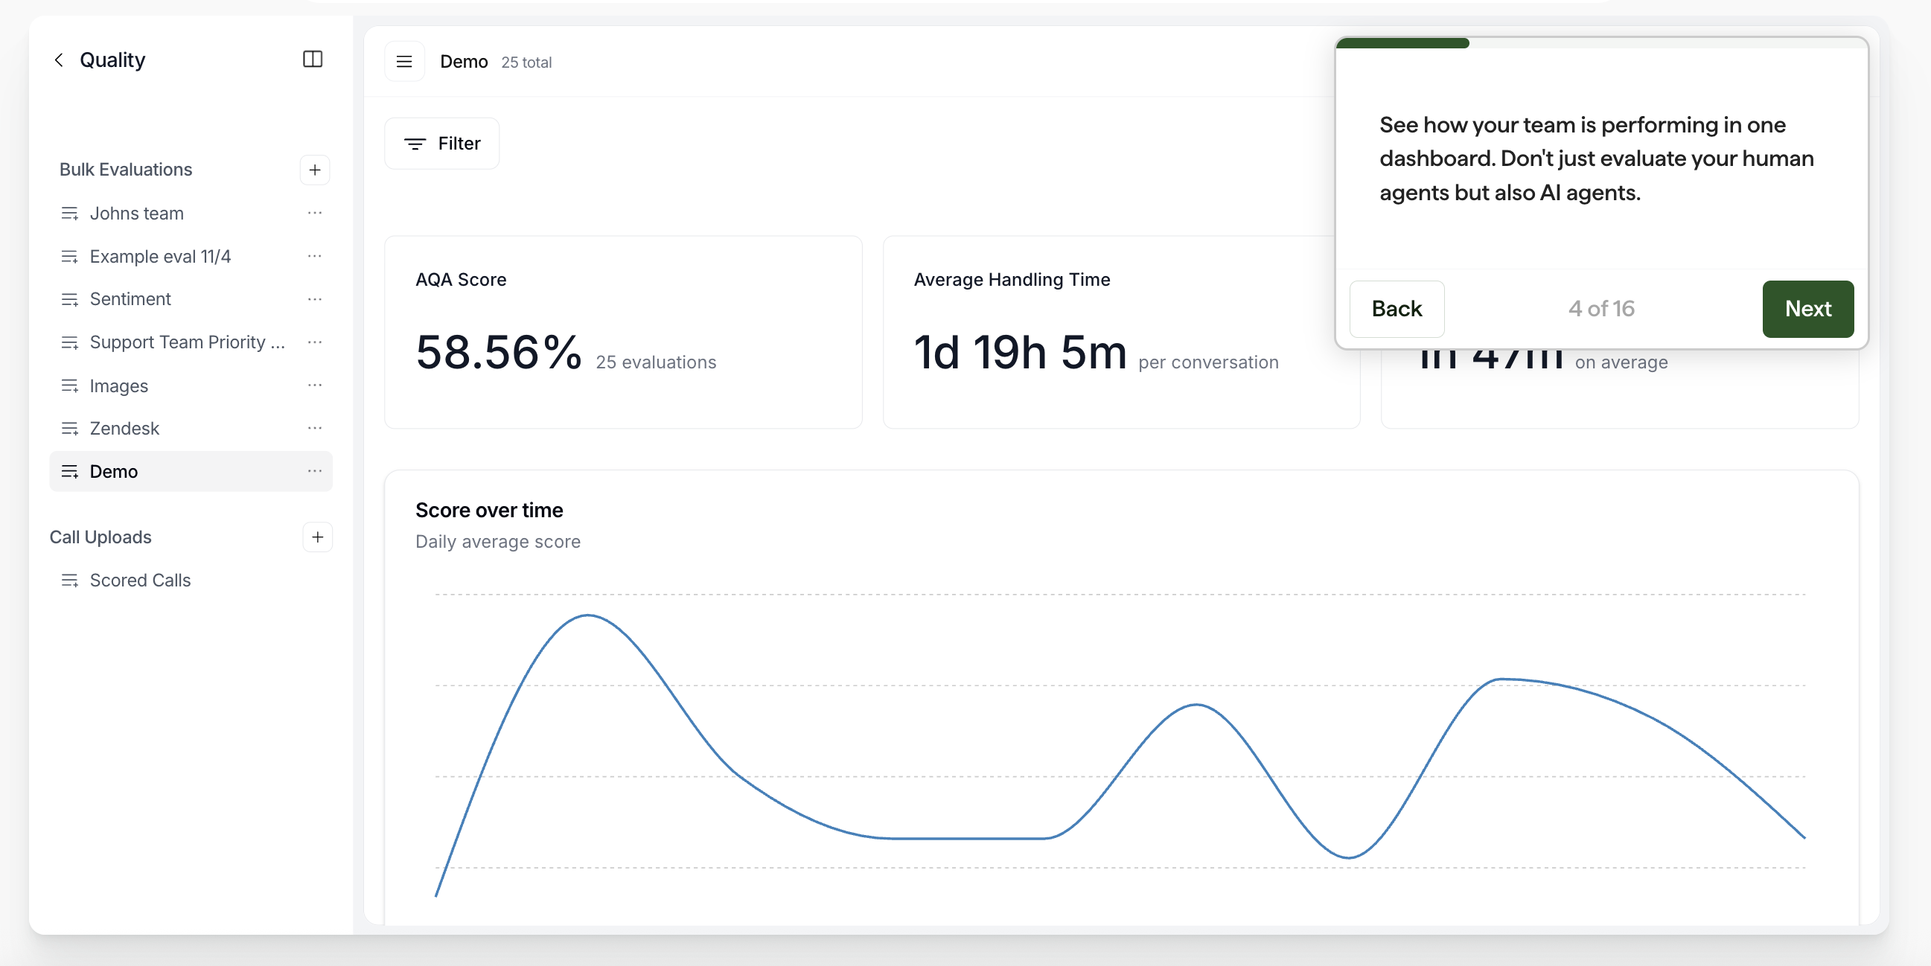1931x966 pixels.
Task: Open three-dot menu for Demo evaluation
Action: pos(315,471)
